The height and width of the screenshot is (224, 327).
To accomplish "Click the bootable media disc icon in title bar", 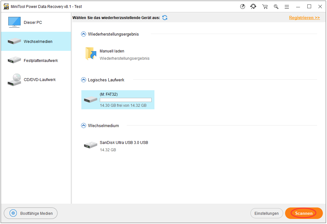I will tap(243, 6).
